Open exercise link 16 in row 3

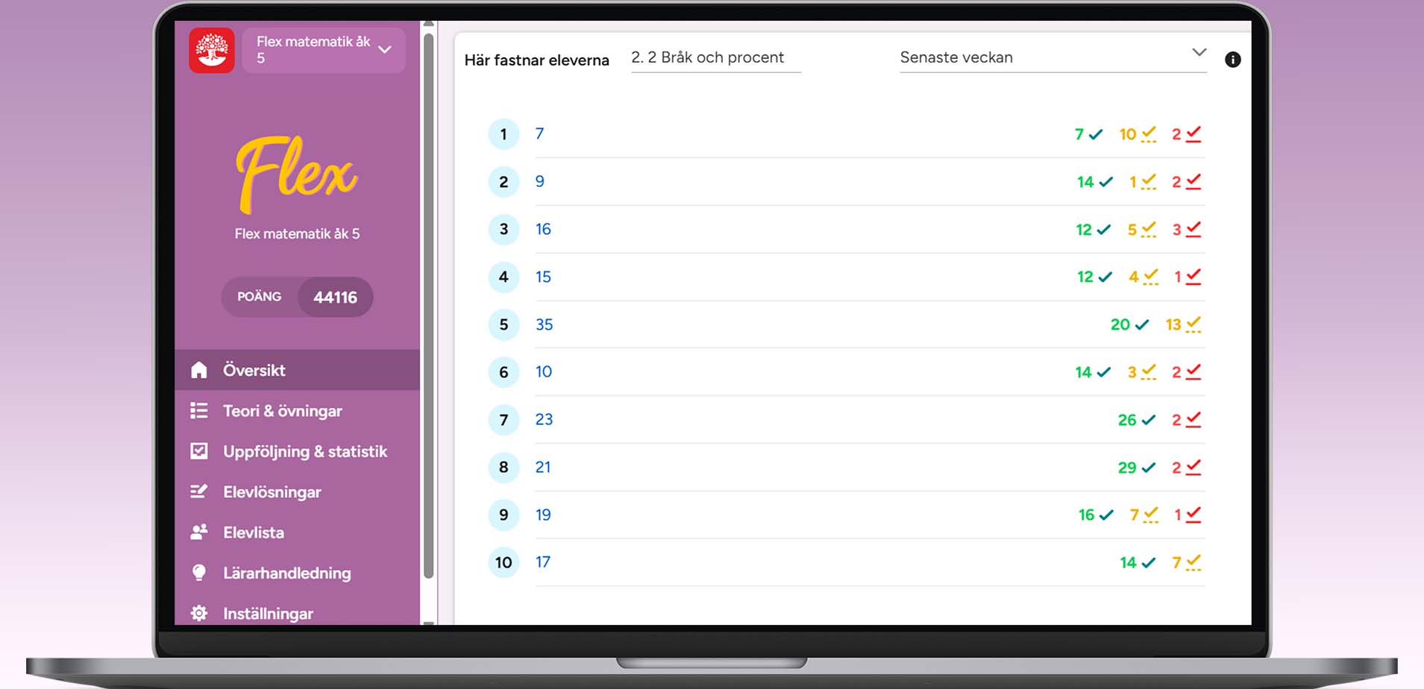tap(543, 229)
